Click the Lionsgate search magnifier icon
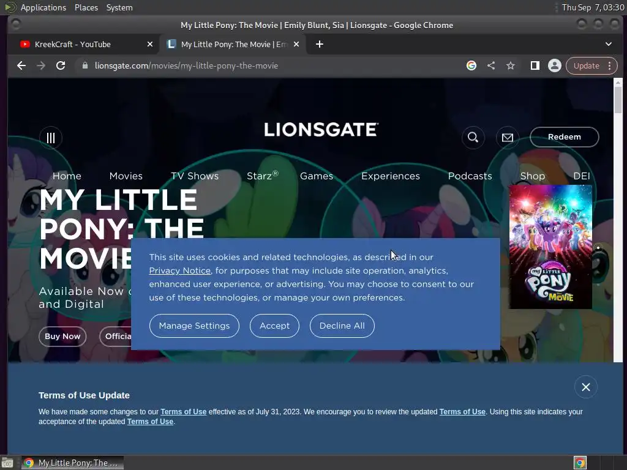 473,138
